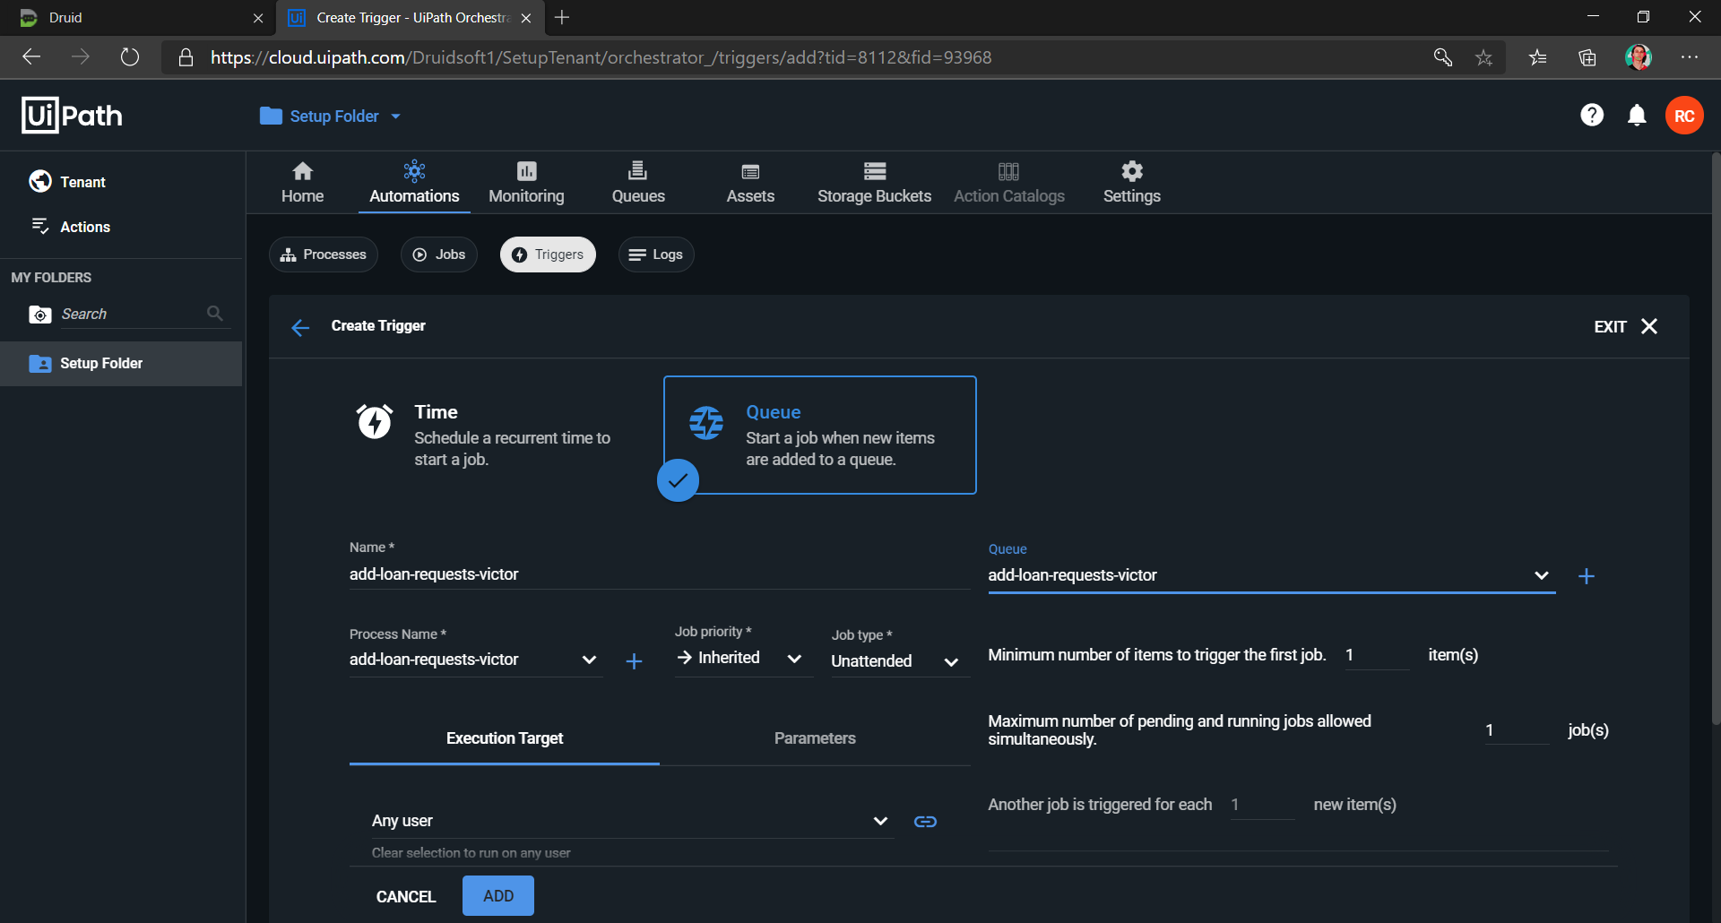
Task: Add a new queue with plus icon
Action: point(1586,576)
